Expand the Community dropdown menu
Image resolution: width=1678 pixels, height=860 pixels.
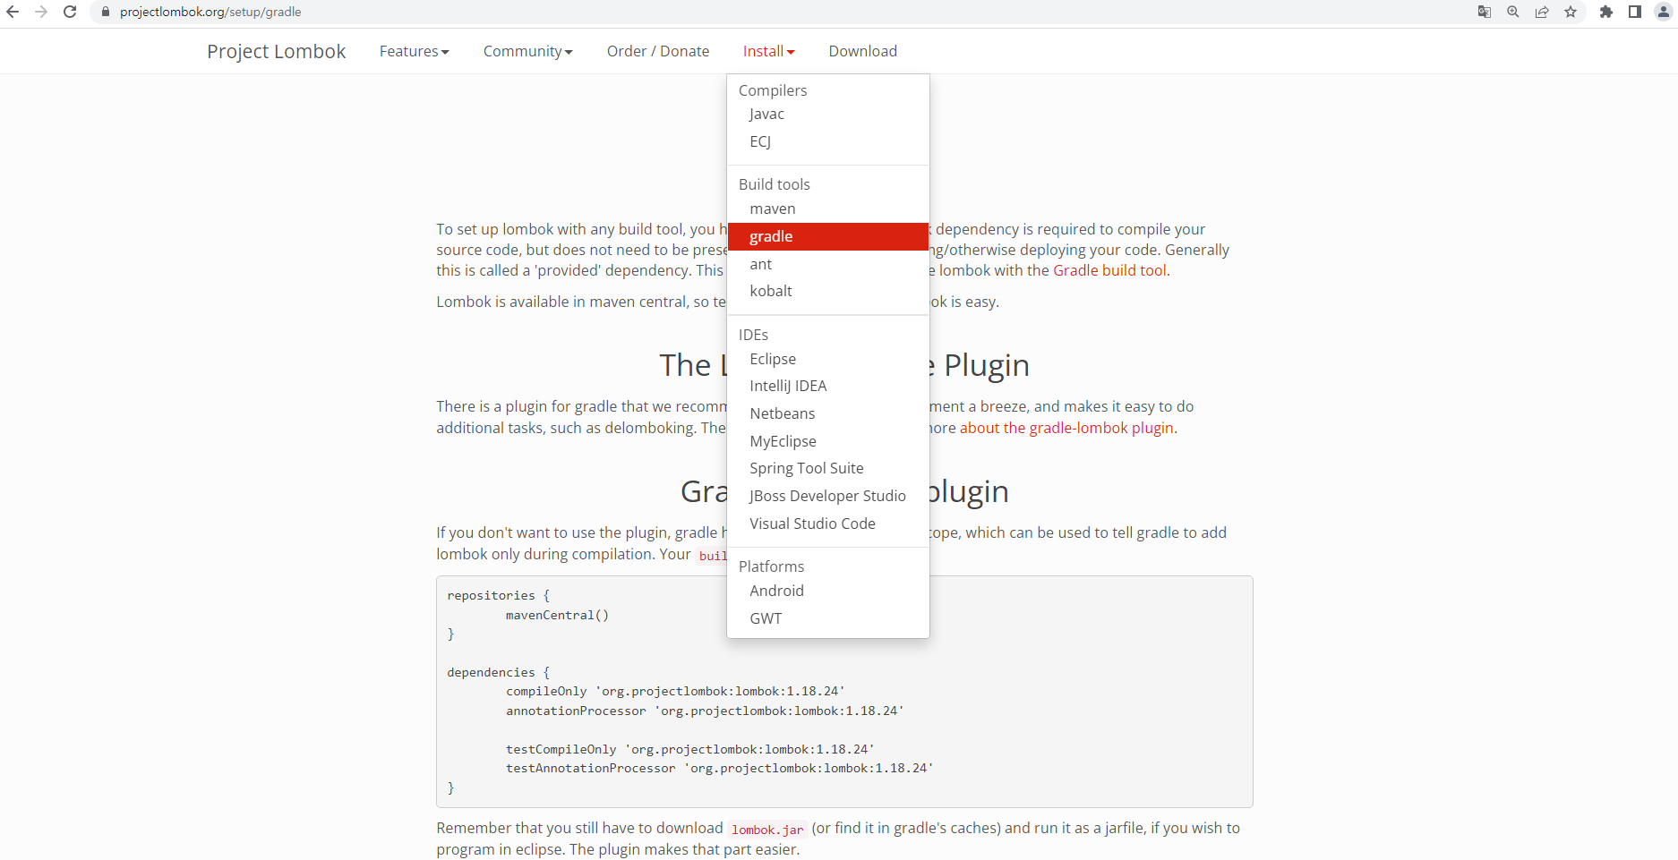click(527, 51)
